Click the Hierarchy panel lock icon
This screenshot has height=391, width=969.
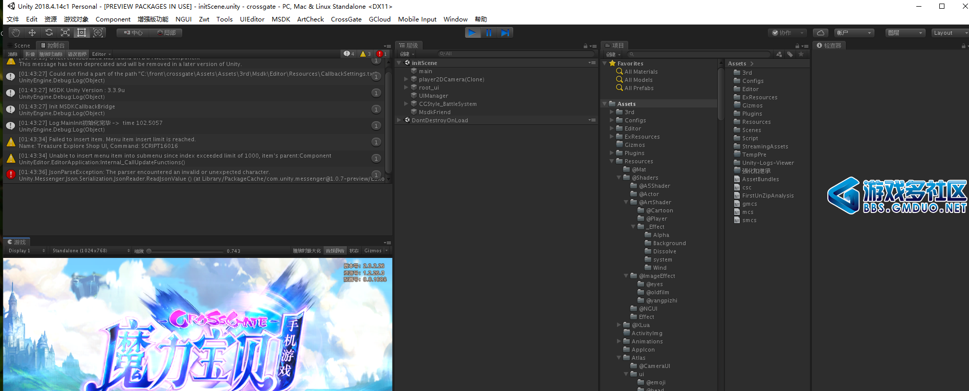(585, 46)
